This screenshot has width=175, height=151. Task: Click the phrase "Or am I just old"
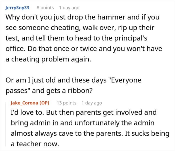pos(30,80)
